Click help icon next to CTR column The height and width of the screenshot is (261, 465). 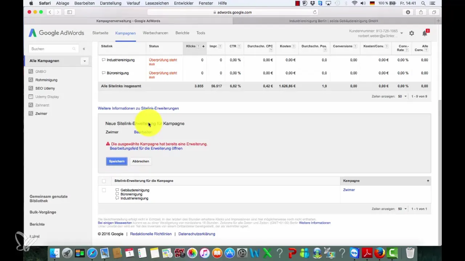pyautogui.click(x=239, y=46)
